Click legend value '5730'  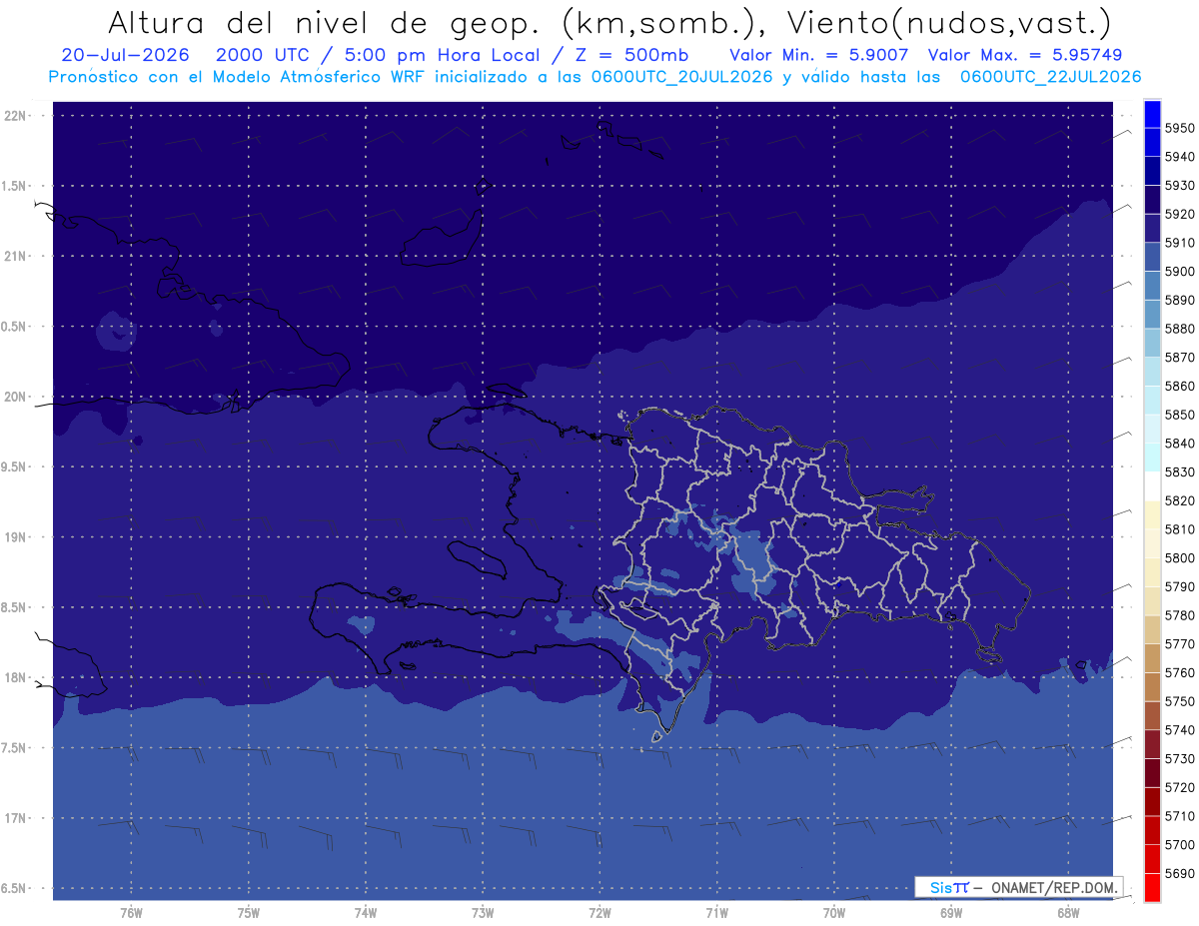pyautogui.click(x=1180, y=758)
